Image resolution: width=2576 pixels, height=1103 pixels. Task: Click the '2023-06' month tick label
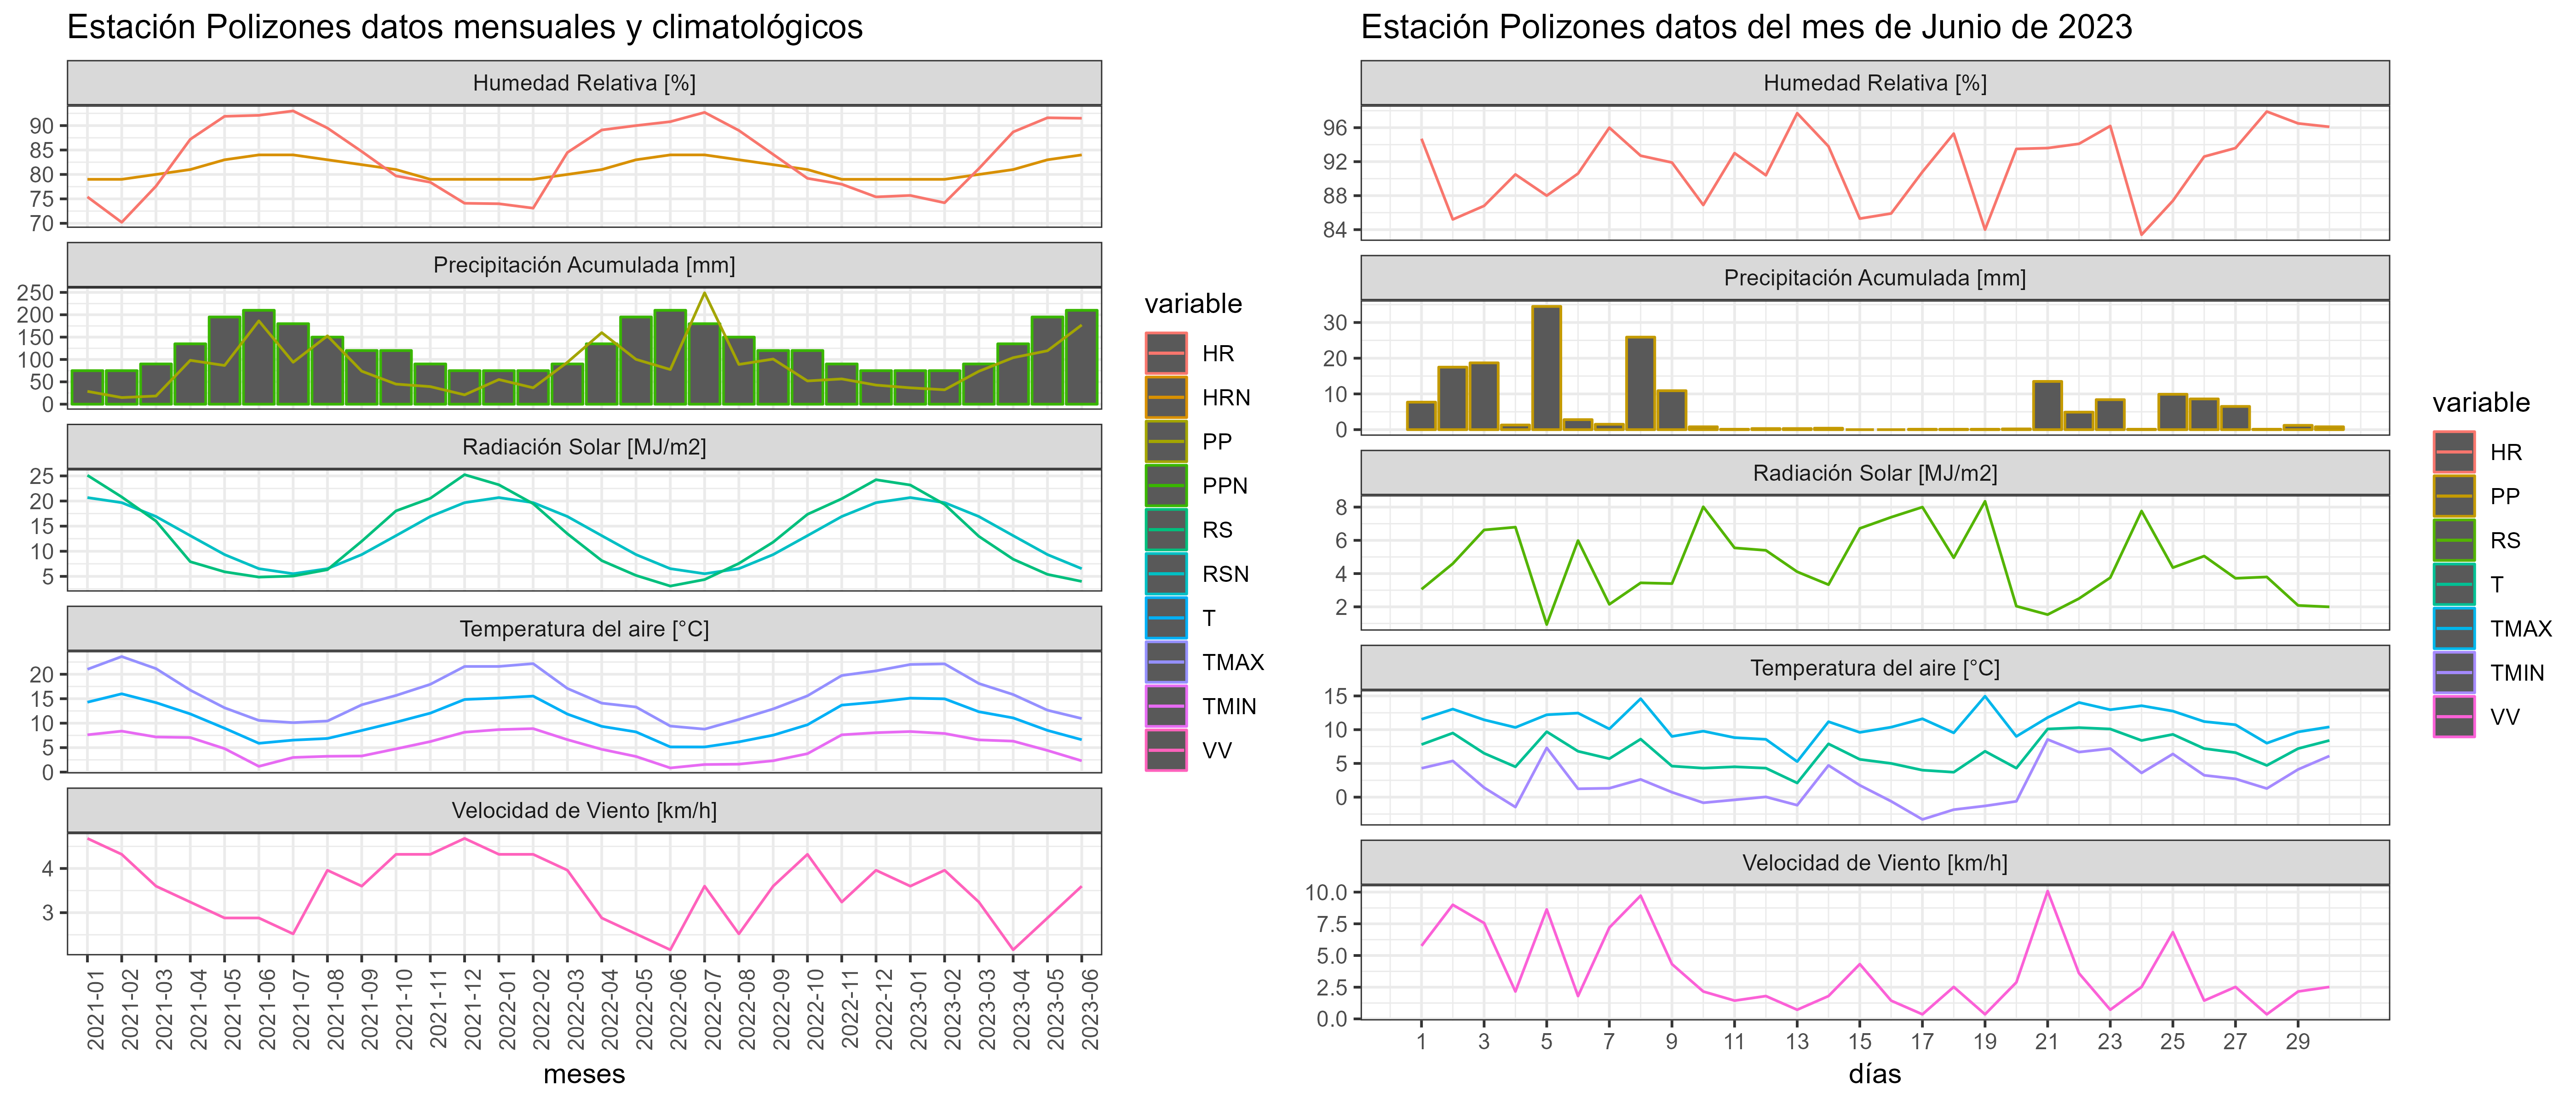(x=1090, y=1009)
